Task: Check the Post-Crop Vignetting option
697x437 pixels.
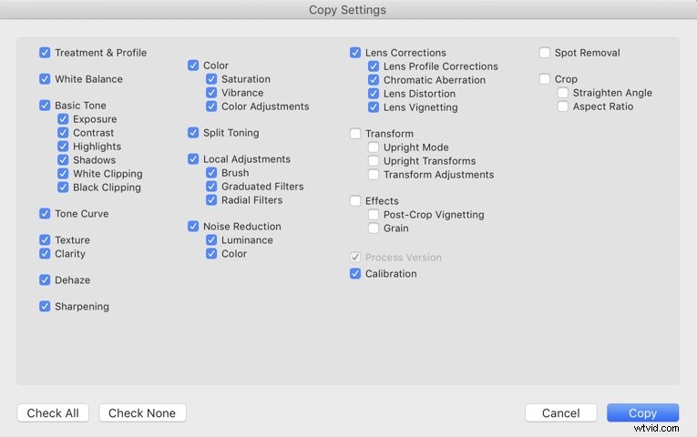Action: tap(374, 215)
